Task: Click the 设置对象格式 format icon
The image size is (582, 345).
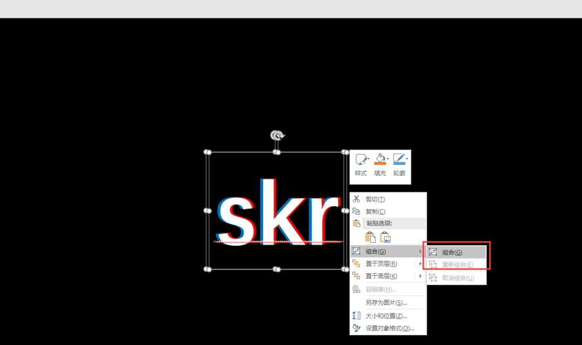Action: pyautogui.click(x=357, y=329)
